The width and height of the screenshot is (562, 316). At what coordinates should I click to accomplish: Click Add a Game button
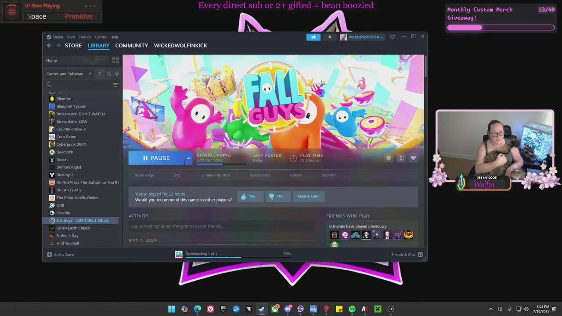pyautogui.click(x=61, y=255)
